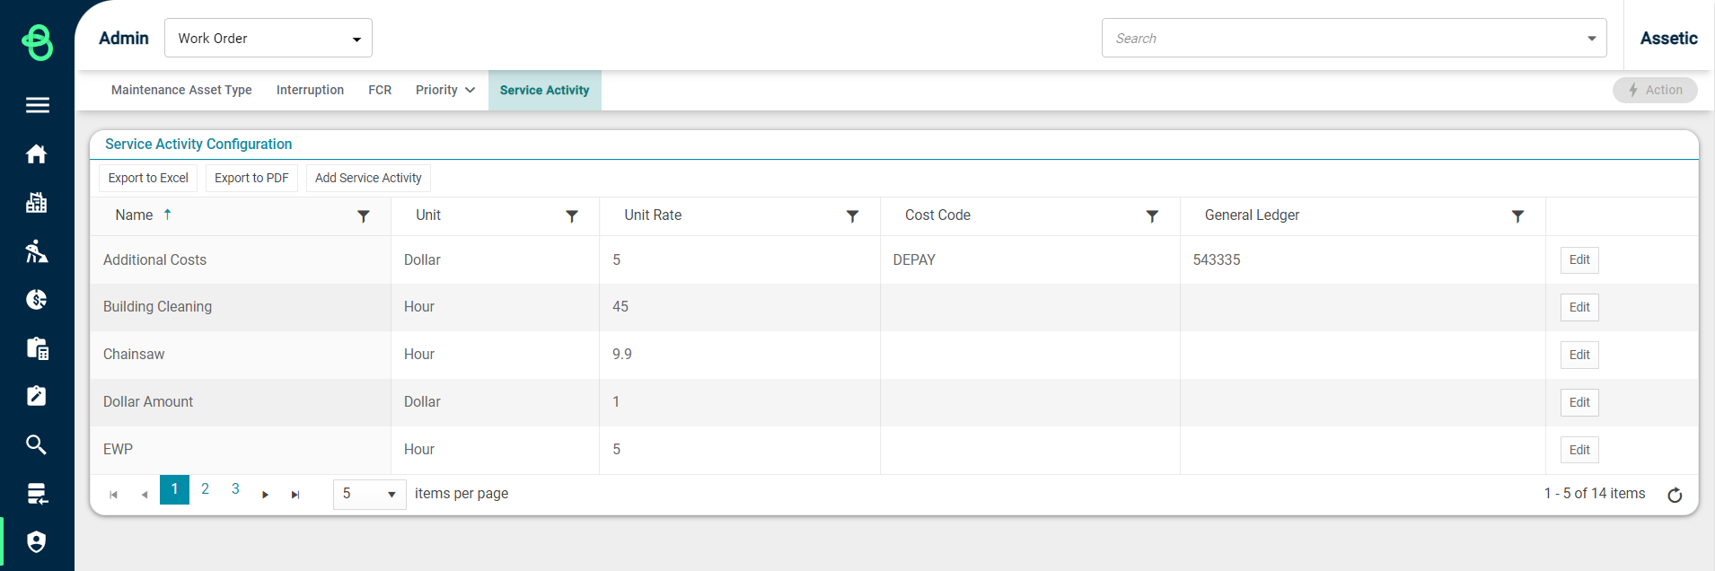Edit the Additional Costs row
Image resolution: width=1715 pixels, height=571 pixels.
coord(1579,259)
